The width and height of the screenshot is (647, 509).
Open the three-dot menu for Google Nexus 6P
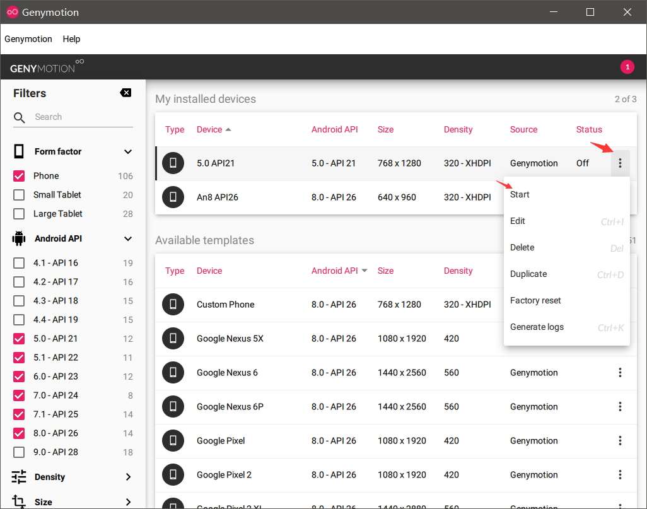coord(620,407)
